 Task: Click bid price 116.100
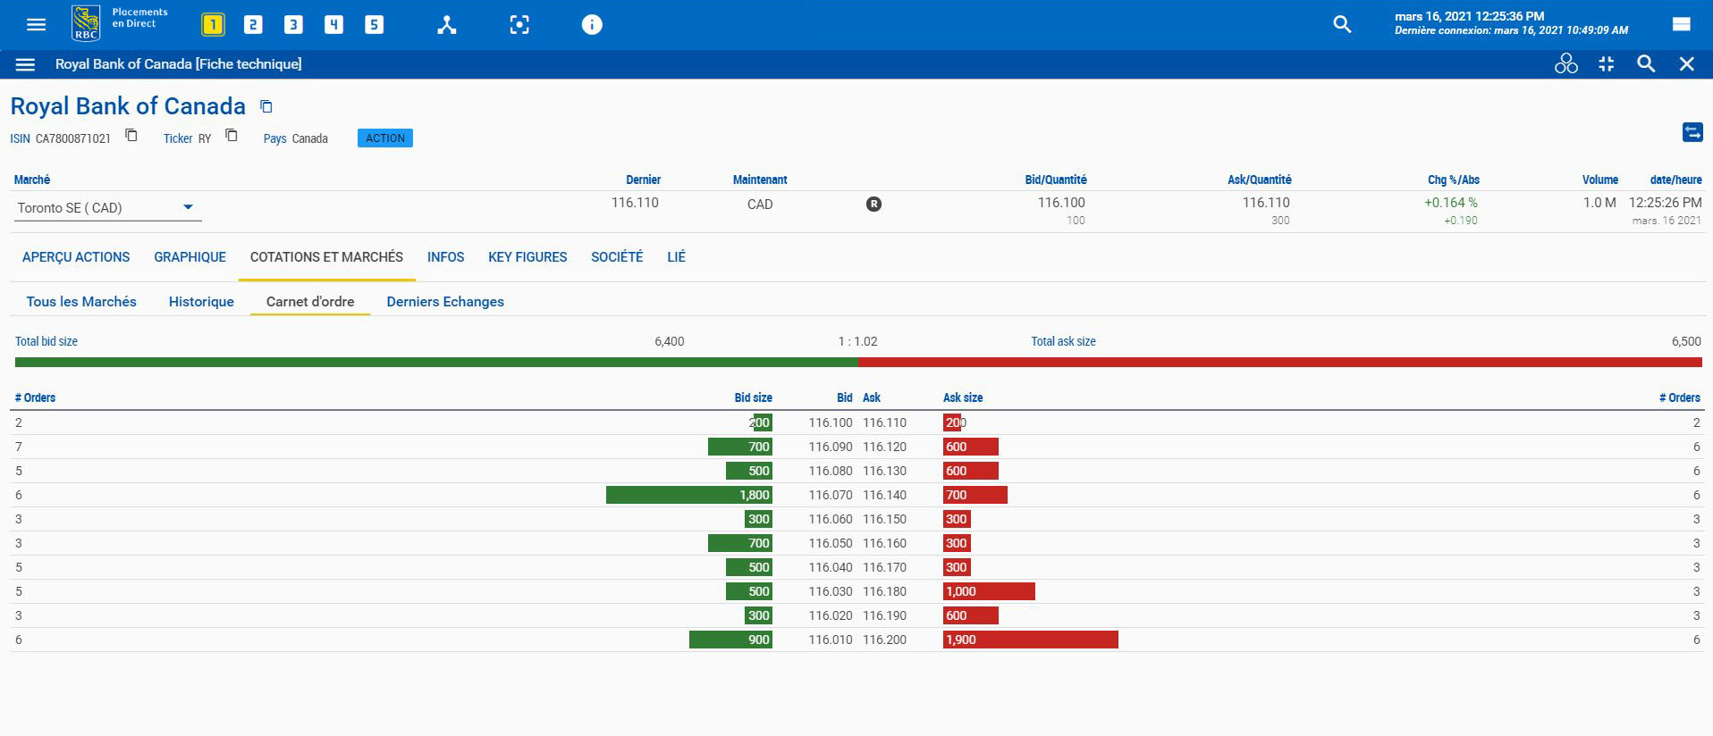tap(831, 422)
